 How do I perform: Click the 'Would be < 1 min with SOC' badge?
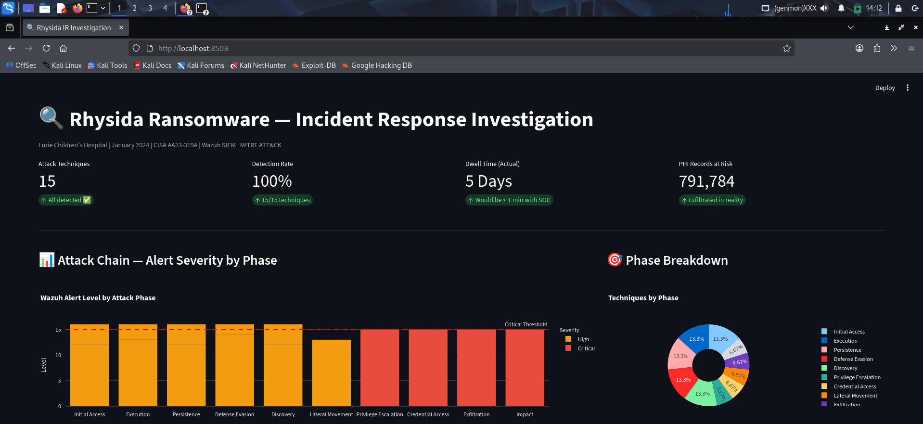point(509,200)
